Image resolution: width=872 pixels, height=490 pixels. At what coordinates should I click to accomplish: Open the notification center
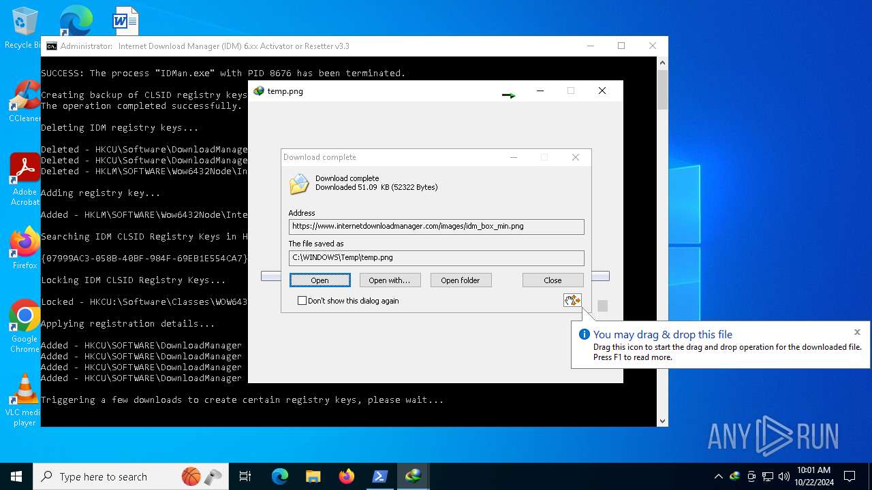(850, 476)
